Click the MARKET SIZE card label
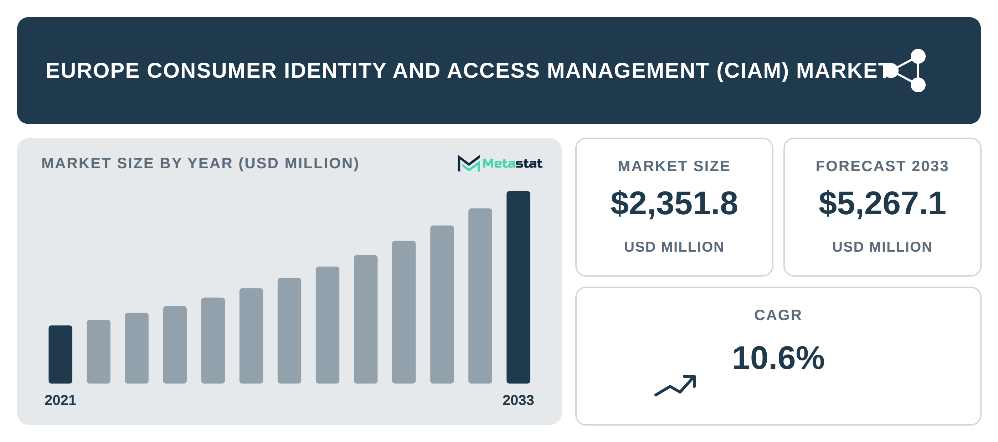 pos(674,166)
